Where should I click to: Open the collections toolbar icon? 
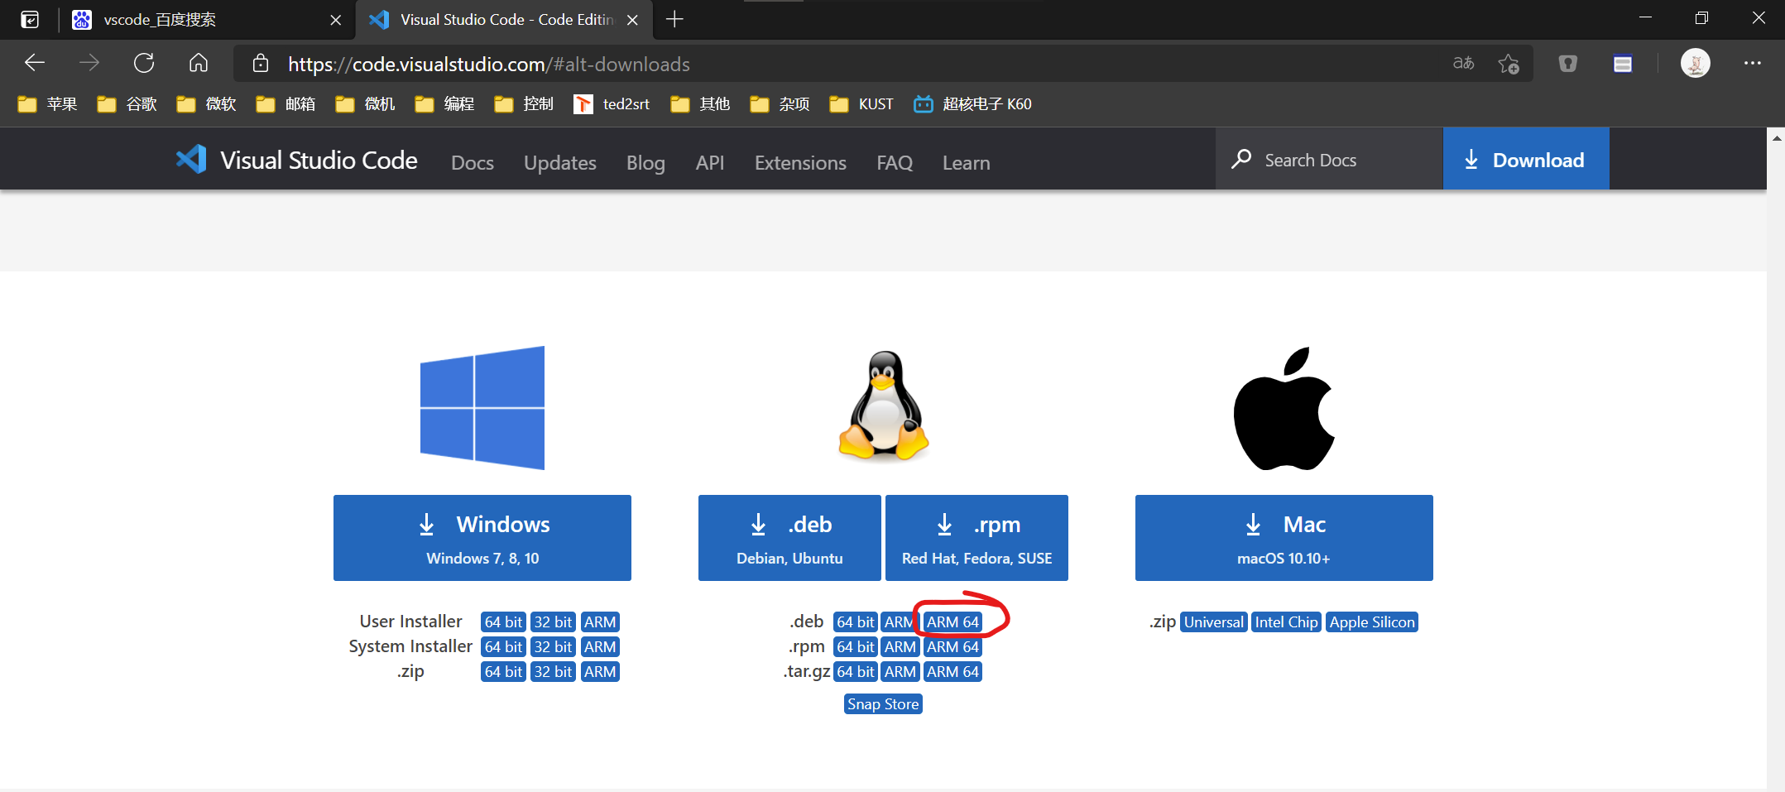(x=1622, y=64)
